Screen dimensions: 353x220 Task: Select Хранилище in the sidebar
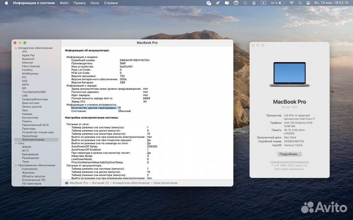click(30, 136)
